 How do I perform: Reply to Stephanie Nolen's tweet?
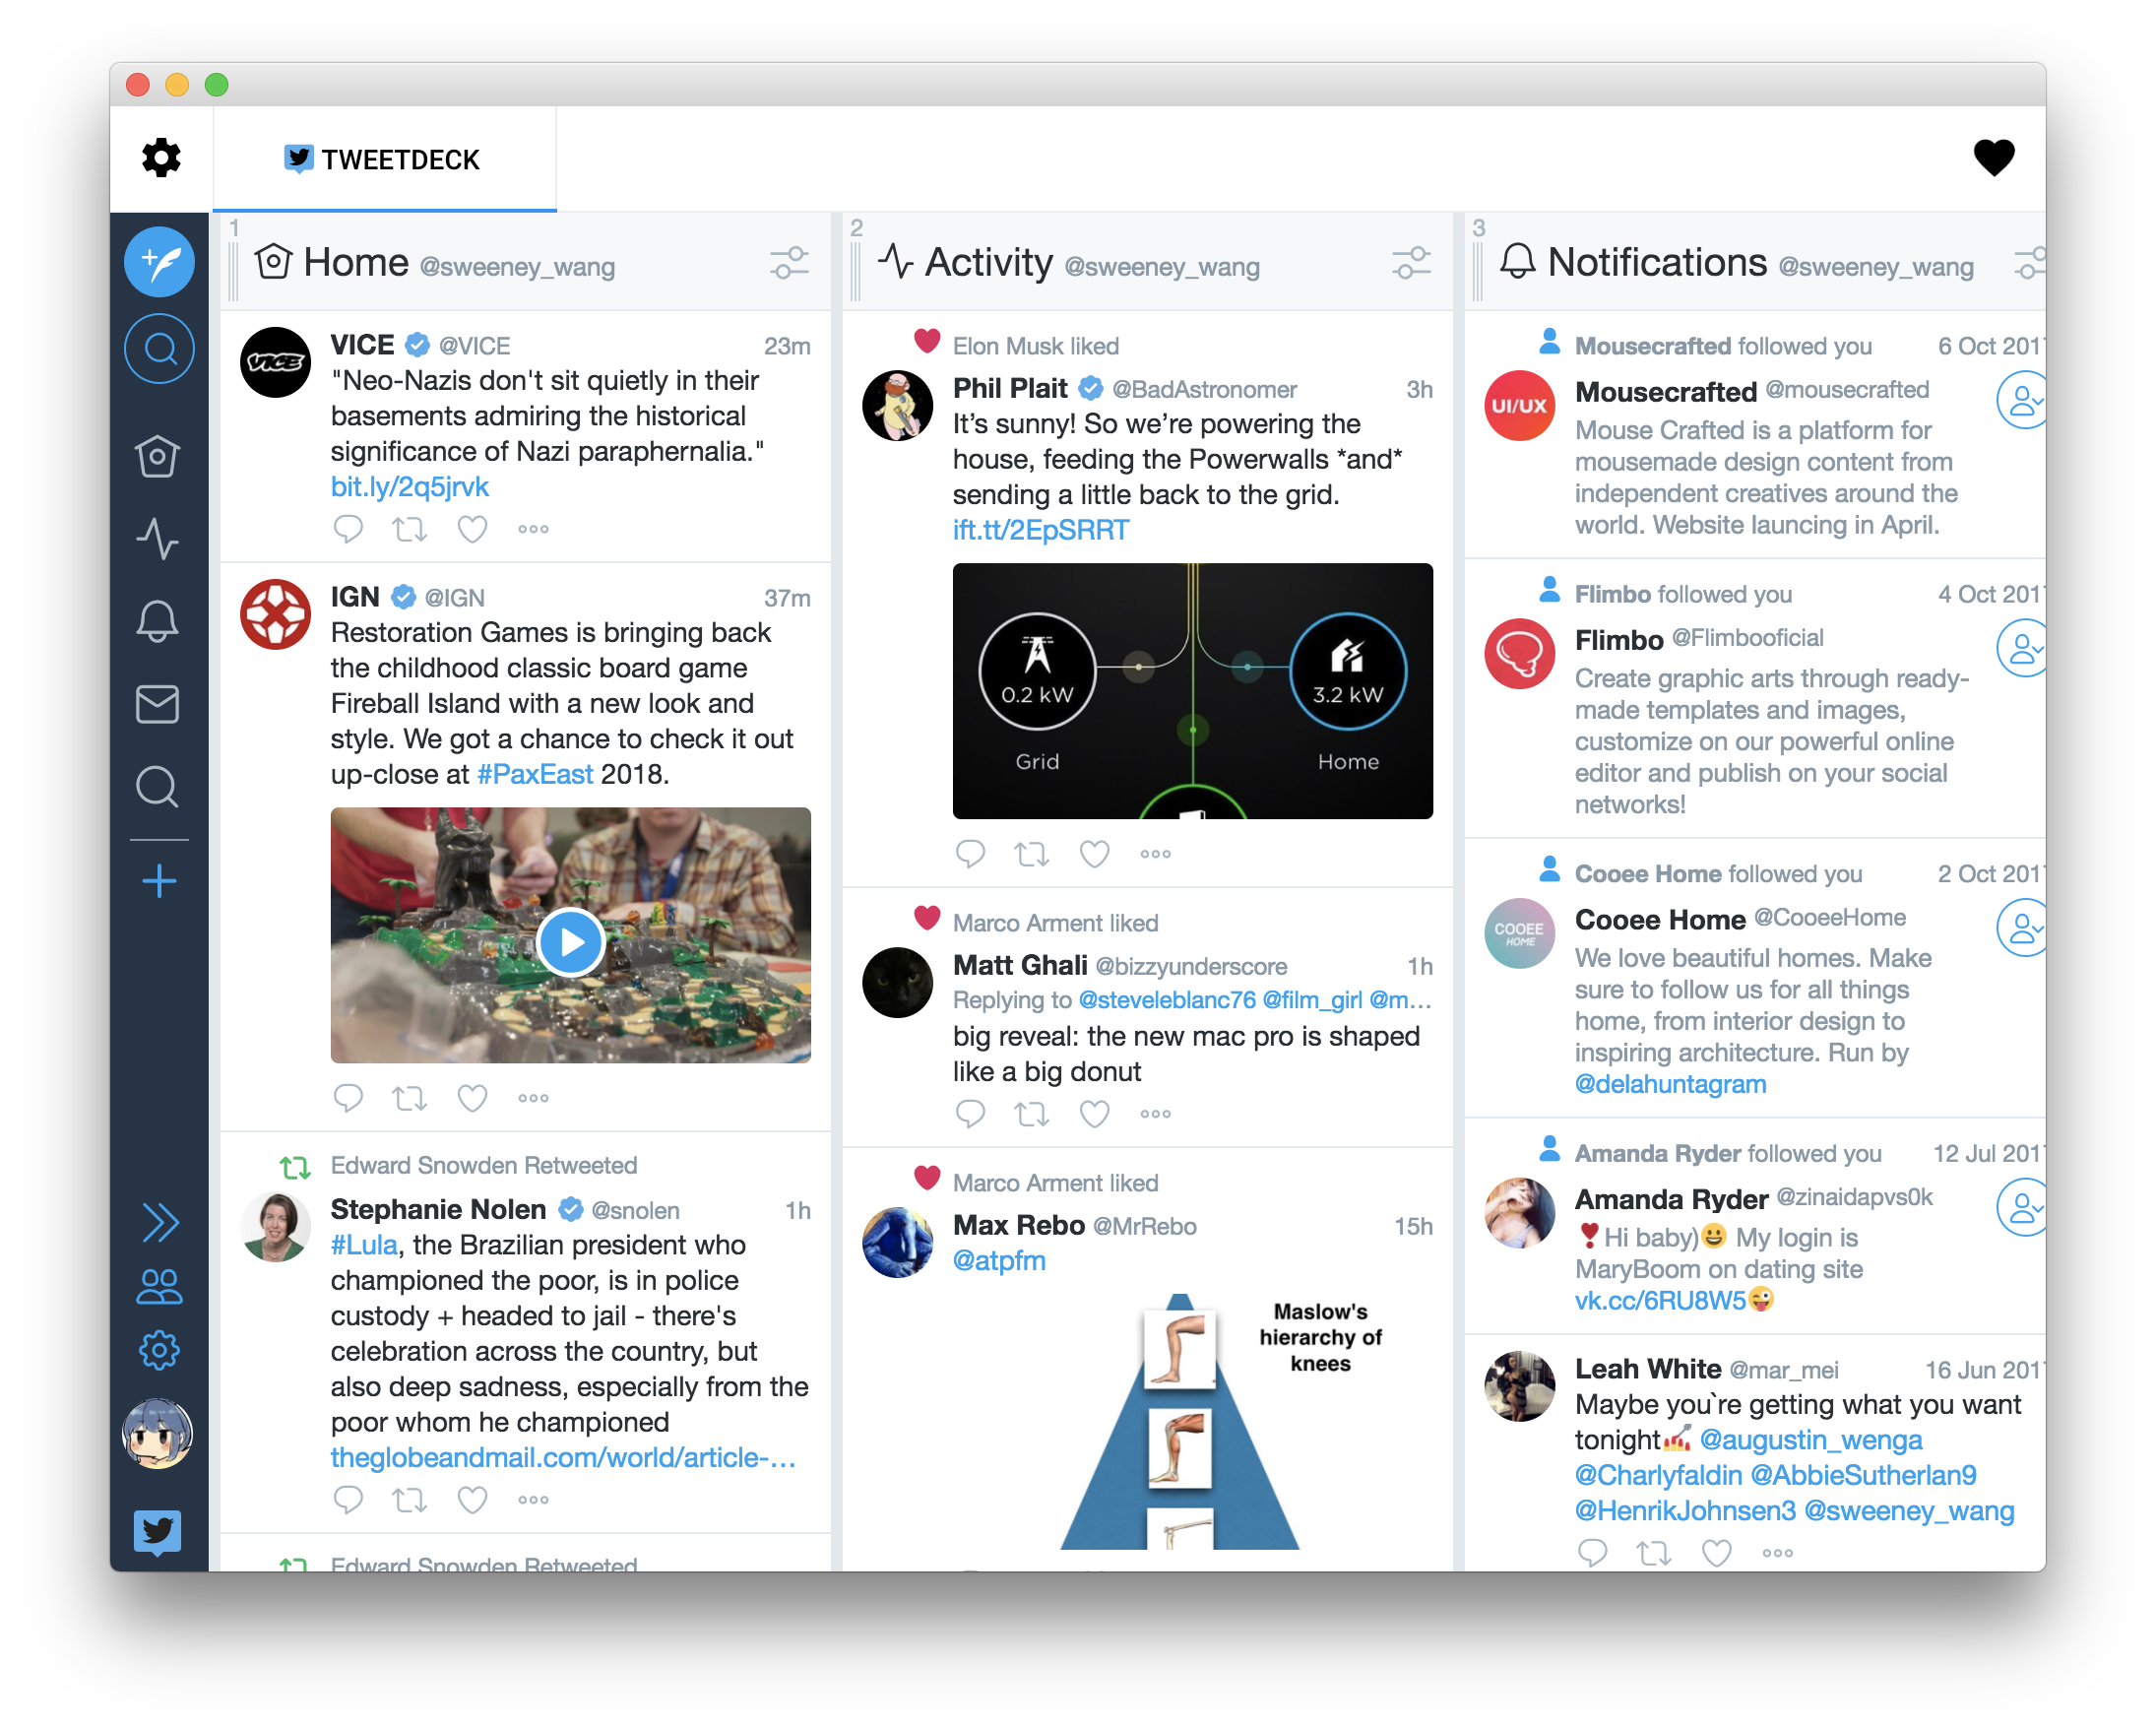(x=348, y=1499)
